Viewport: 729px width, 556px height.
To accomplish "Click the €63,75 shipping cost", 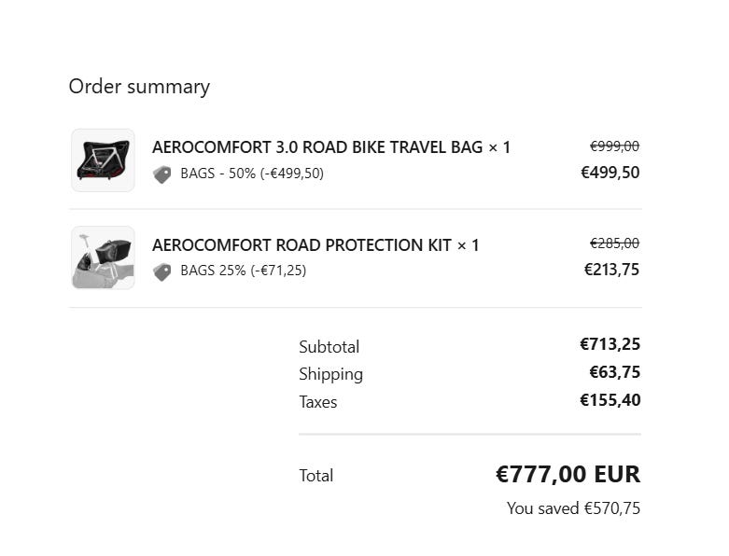I will click(x=614, y=372).
